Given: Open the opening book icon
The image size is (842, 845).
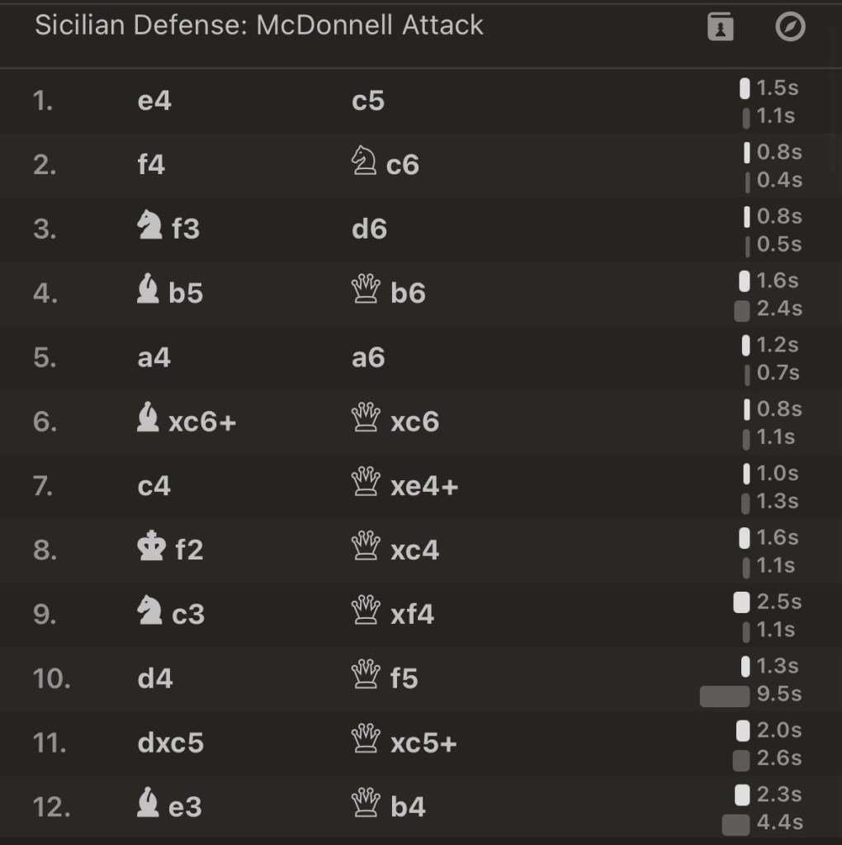Looking at the screenshot, I should coord(721,27).
